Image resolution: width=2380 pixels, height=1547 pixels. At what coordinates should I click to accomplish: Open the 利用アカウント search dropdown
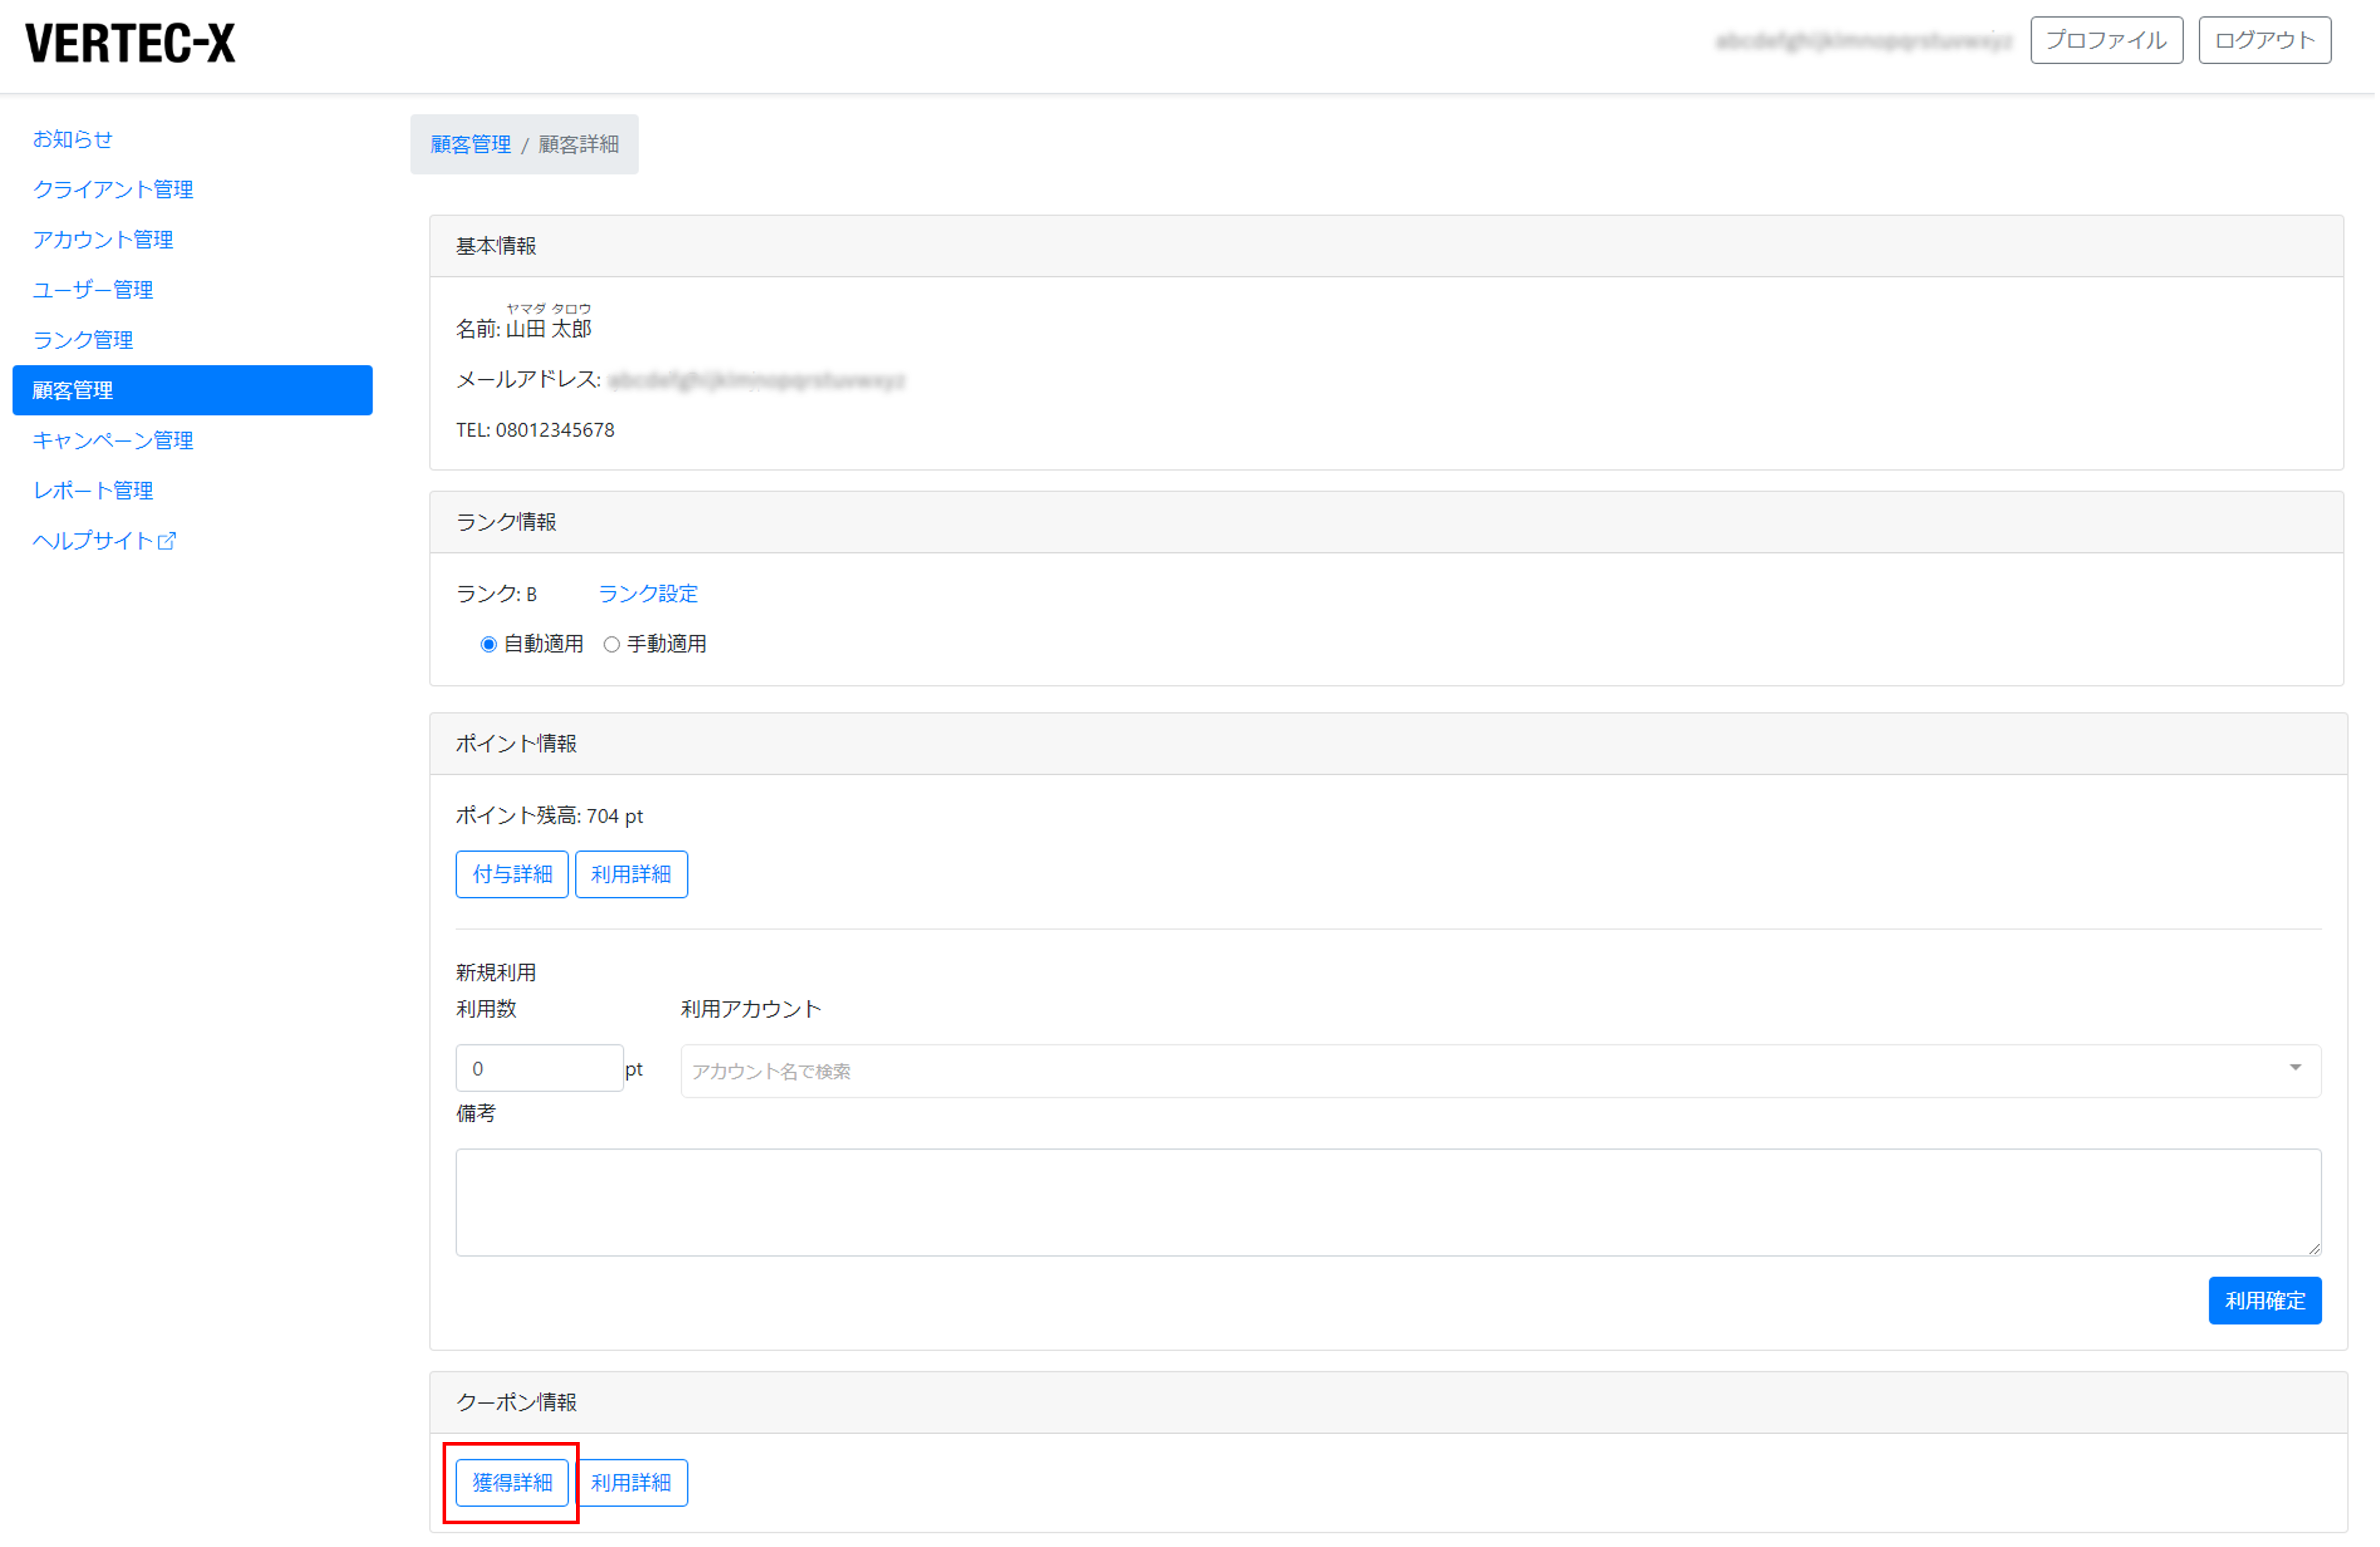click(x=1500, y=1071)
